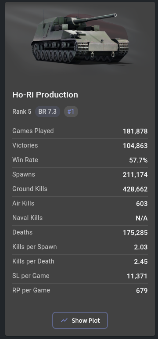Select the RP per Game value 679

(x=142, y=291)
